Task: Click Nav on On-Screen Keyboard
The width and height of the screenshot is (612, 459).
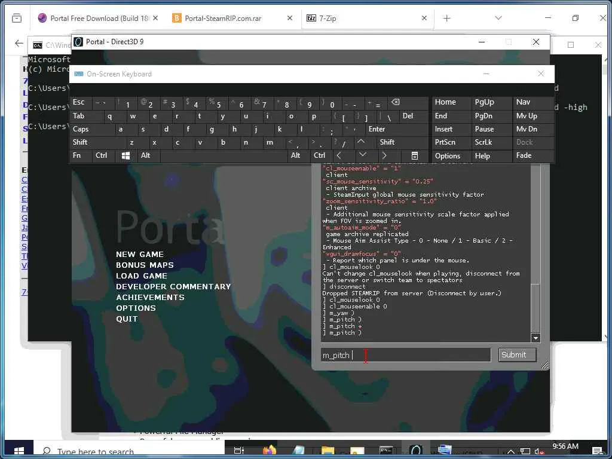Action: click(533, 102)
